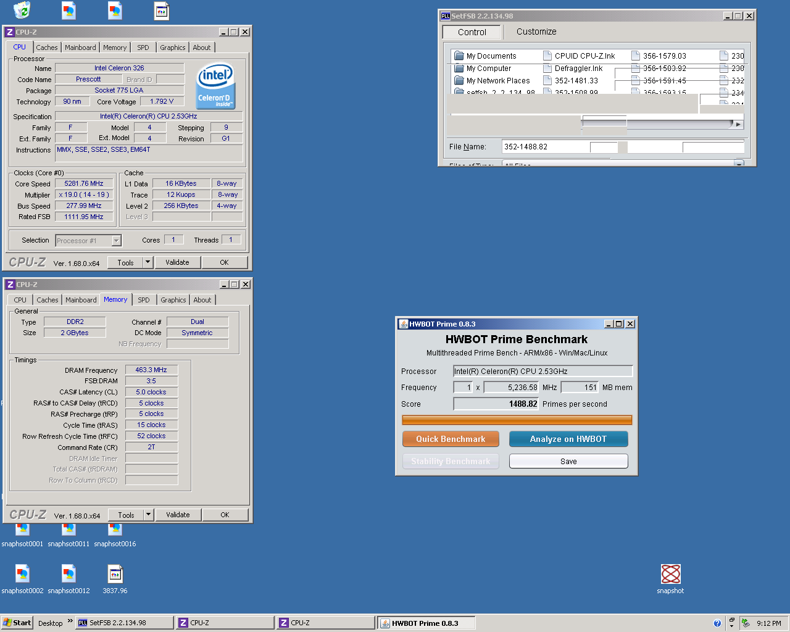Activate HWBOT Prime 0.8.3 taskbar button
The width and height of the screenshot is (790, 632).
[x=426, y=623]
